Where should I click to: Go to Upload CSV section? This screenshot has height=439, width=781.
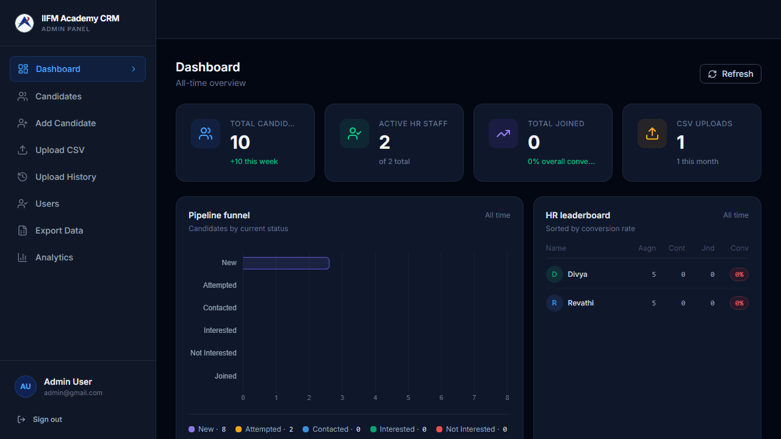tap(77, 150)
